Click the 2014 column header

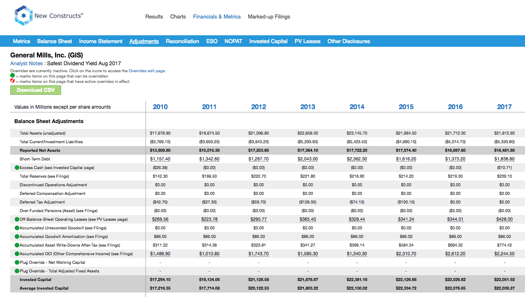point(357,107)
